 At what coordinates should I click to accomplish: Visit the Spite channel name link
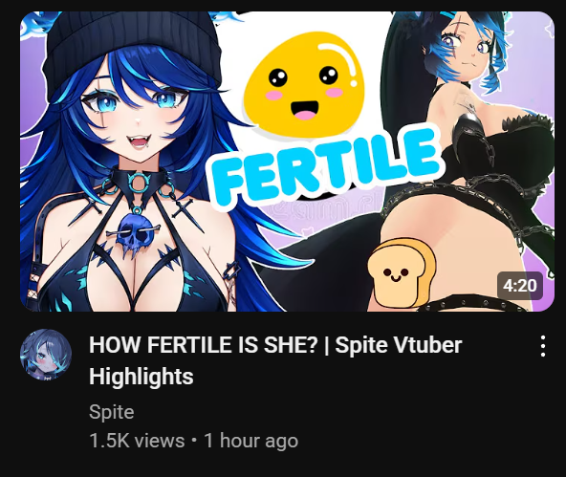(x=112, y=412)
